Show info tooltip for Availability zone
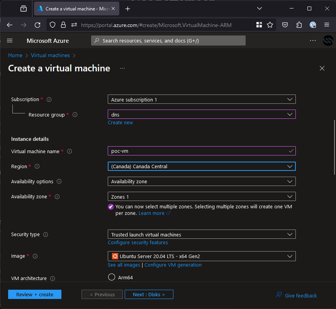Image resolution: width=336 pixels, height=309 pixels. (57, 197)
